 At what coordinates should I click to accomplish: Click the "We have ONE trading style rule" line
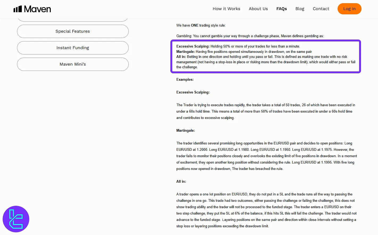(x=201, y=25)
